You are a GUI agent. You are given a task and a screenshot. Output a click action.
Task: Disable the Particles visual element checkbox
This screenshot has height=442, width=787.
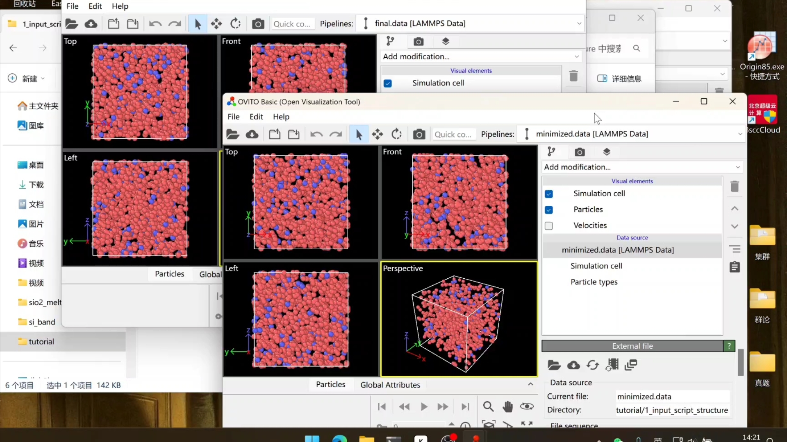click(549, 210)
